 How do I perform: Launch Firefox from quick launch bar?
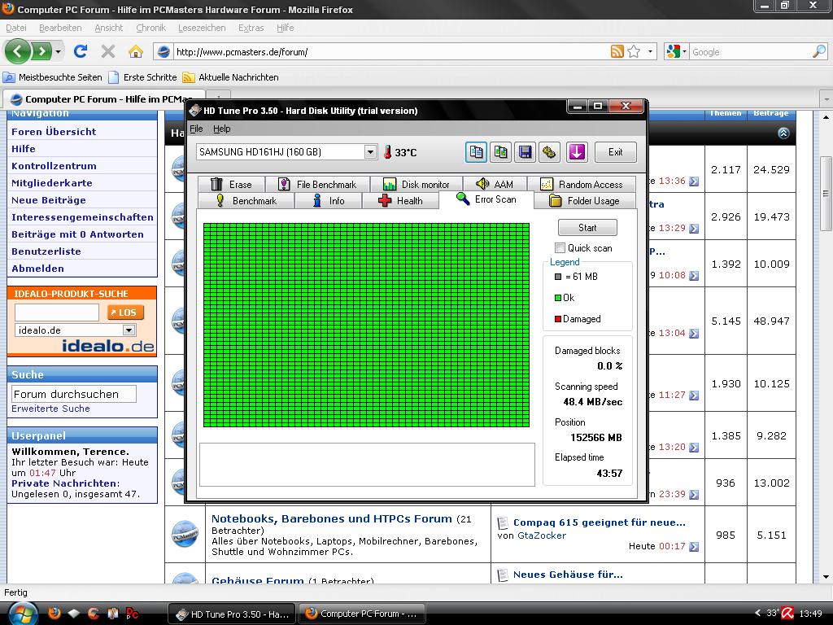coord(55,614)
